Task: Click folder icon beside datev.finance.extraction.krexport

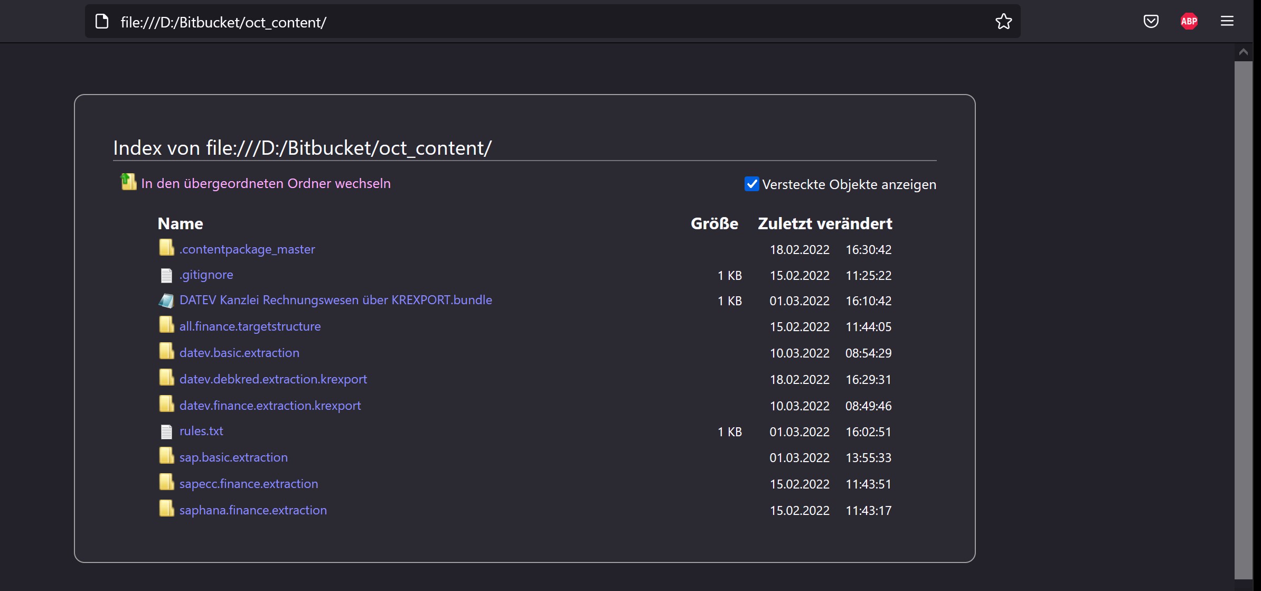Action: click(166, 404)
